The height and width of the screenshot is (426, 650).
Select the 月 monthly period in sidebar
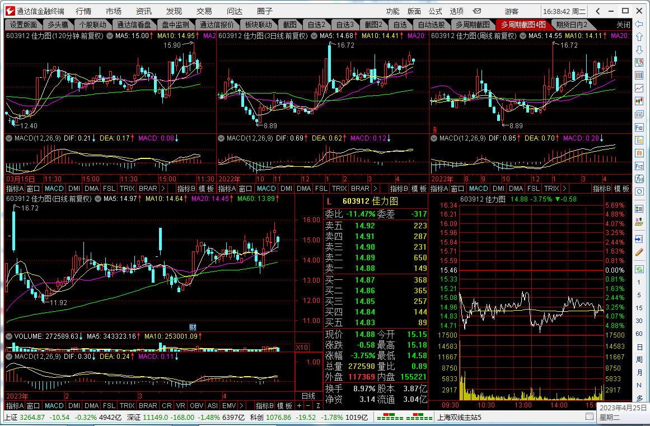[639, 373]
